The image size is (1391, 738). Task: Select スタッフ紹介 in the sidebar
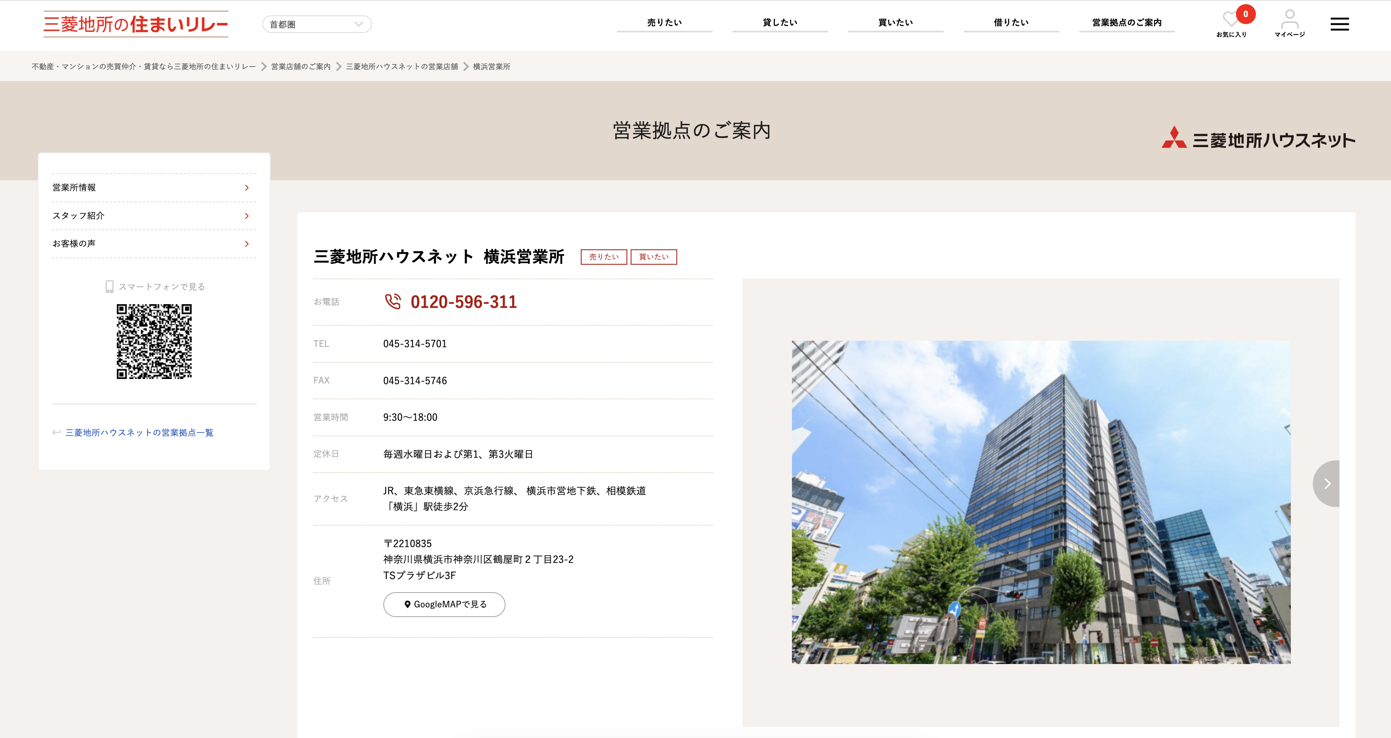click(x=154, y=216)
